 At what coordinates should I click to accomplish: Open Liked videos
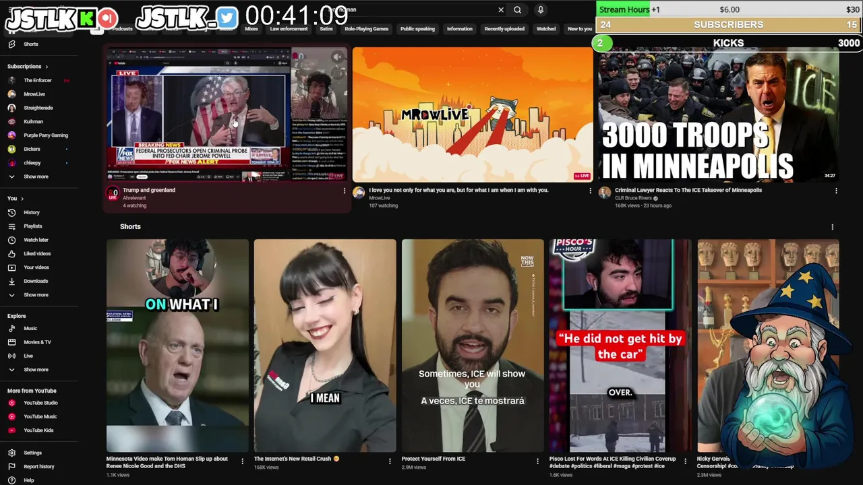click(x=37, y=253)
